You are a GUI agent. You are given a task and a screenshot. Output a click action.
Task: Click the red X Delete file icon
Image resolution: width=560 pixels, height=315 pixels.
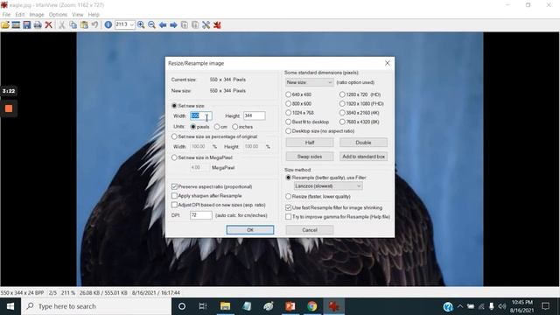[x=48, y=25]
